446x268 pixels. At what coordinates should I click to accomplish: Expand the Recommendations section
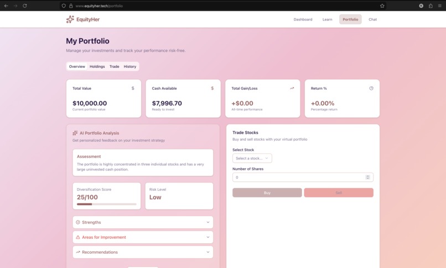click(143, 252)
